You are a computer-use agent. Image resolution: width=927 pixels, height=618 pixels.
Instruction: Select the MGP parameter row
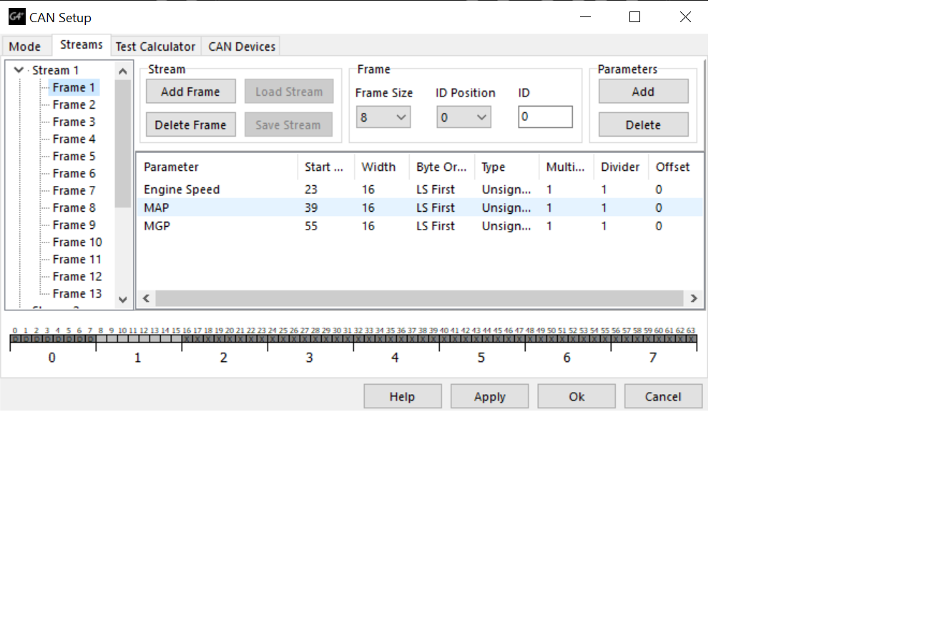[x=420, y=226]
